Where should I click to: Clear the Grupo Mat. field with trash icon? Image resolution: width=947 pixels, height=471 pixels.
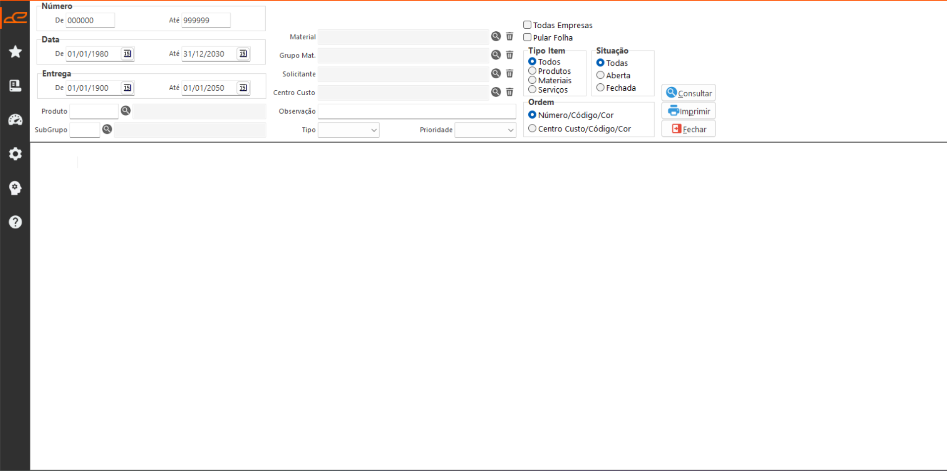509,55
